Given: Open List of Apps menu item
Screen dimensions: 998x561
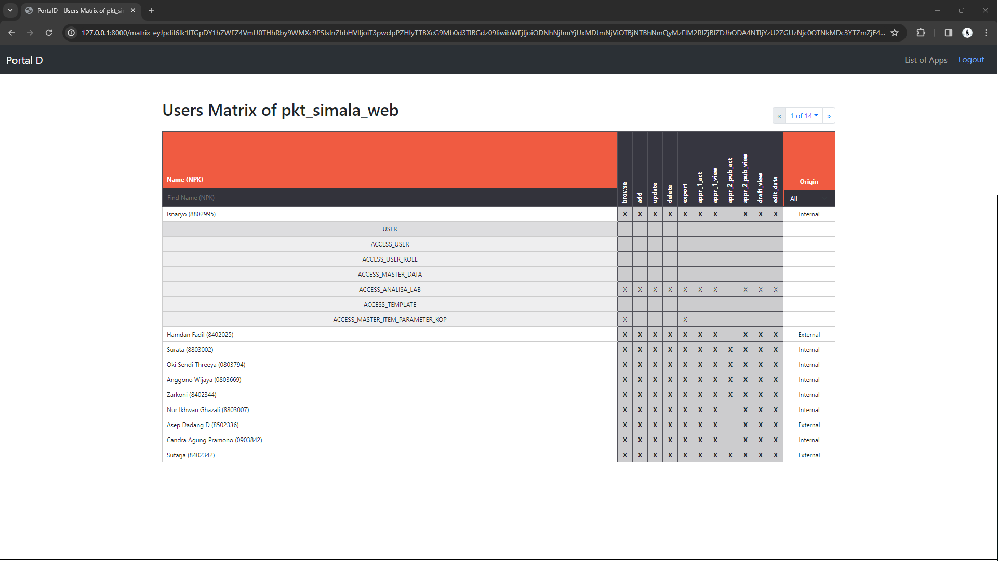Looking at the screenshot, I should pos(926,60).
